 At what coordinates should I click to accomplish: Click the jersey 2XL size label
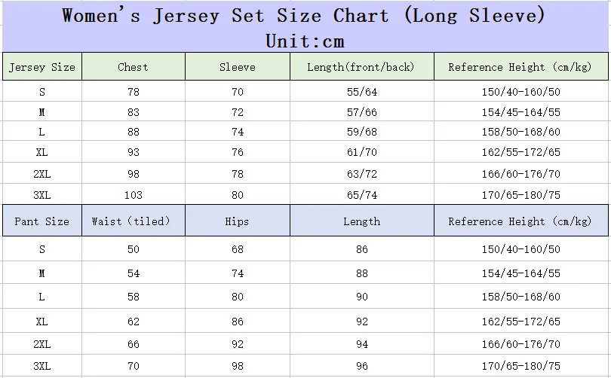tap(42, 174)
